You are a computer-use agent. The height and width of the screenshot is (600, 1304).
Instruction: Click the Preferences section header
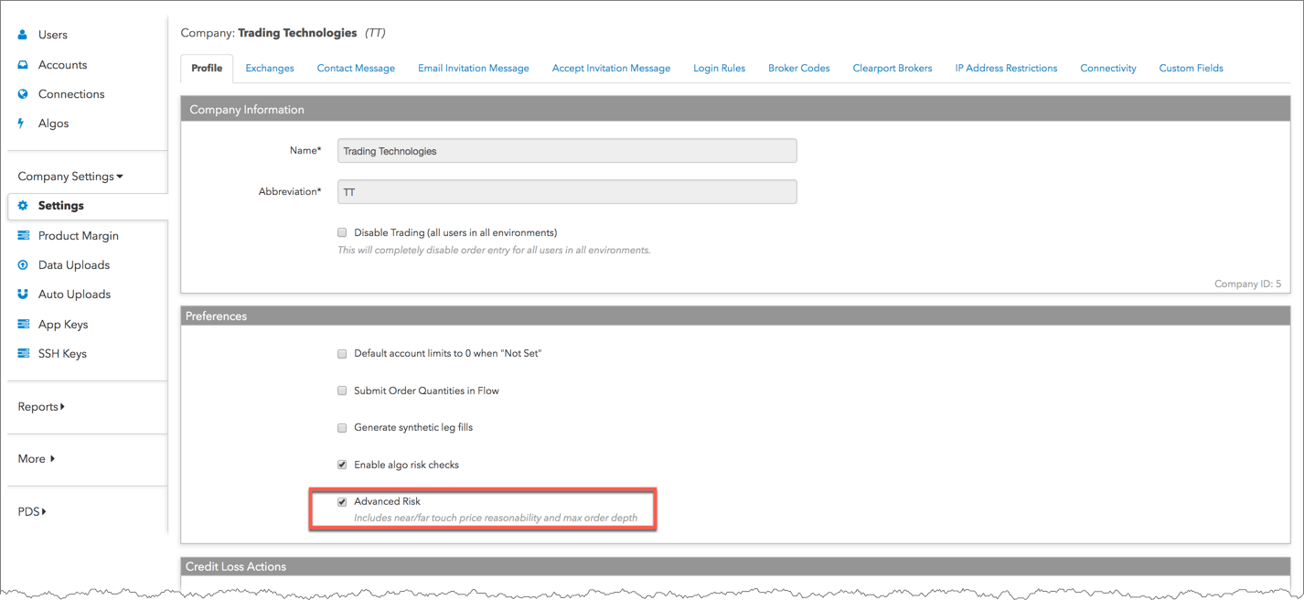pos(735,316)
